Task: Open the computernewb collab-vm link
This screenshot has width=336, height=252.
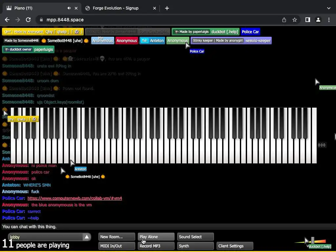Action: tap(75, 198)
